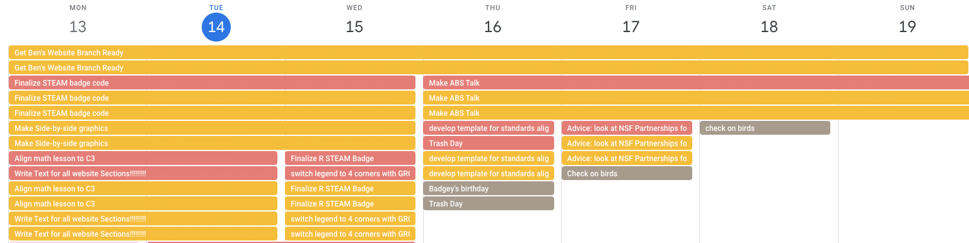The width and height of the screenshot is (969, 243).
Task: Open red Write Text for all website Sections event
Action: [143, 173]
